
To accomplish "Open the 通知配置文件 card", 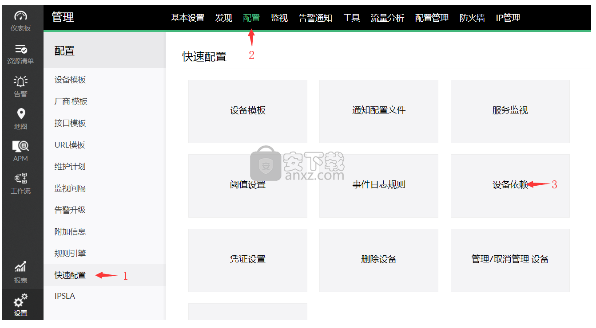I will pos(379,111).
